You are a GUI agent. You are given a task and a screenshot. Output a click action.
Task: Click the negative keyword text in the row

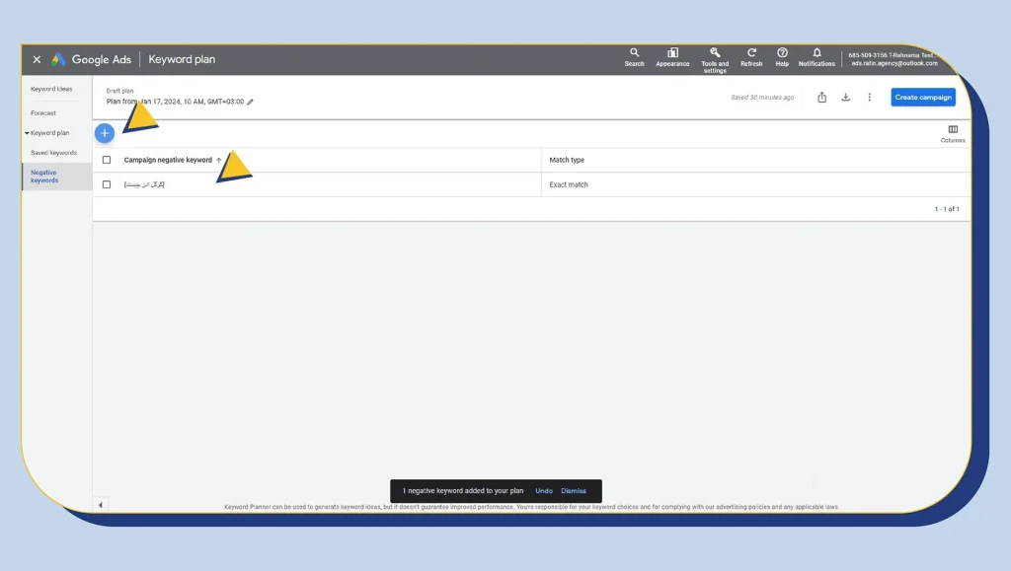point(144,184)
